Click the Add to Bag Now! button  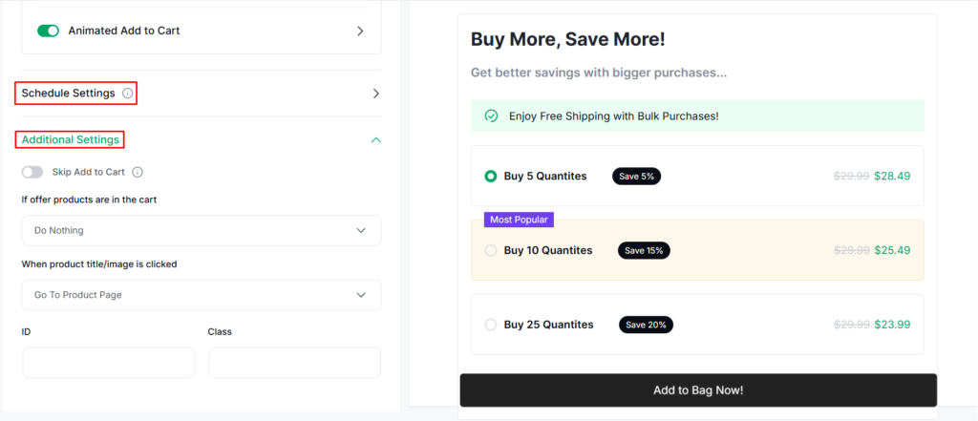pyautogui.click(x=698, y=390)
